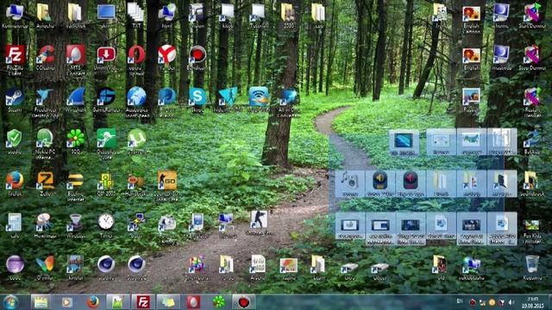This screenshot has width=552, height=310.
Task: Click the EN language indicator in the tray
Action: pos(460,301)
